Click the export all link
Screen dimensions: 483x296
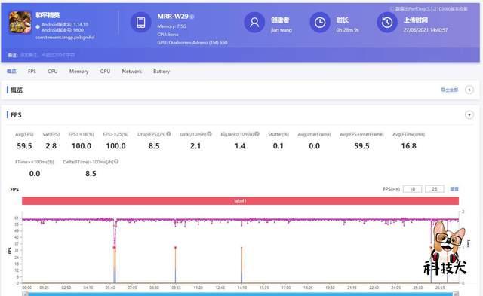click(x=450, y=90)
